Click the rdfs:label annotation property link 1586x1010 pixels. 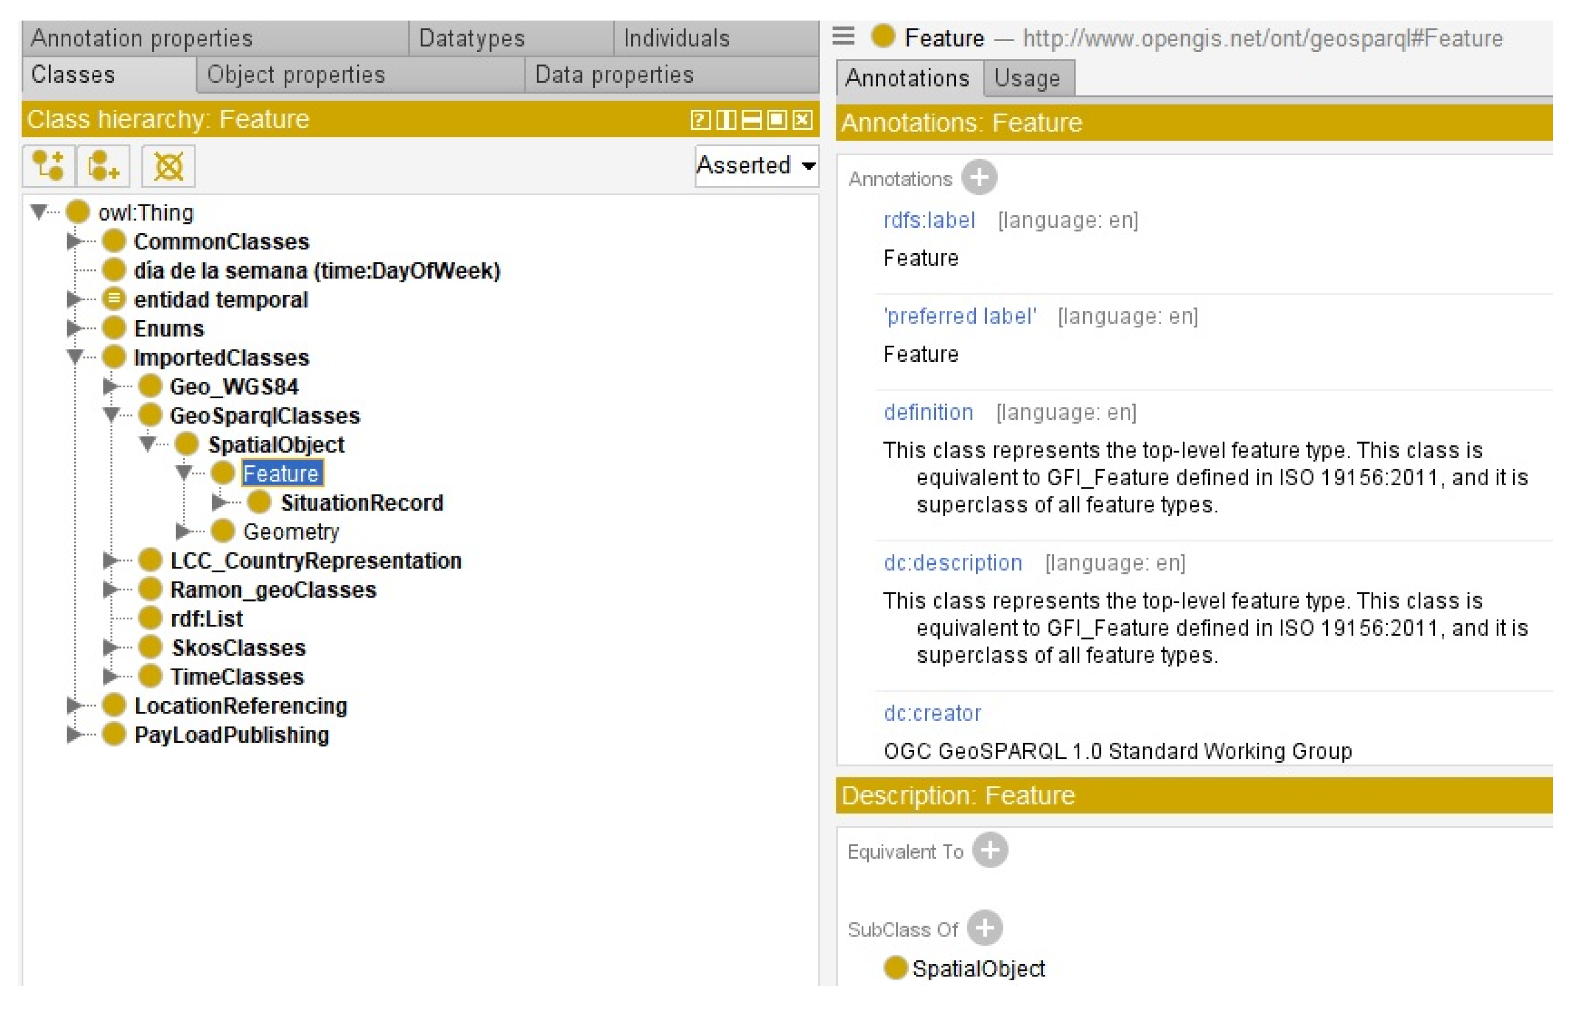pyautogui.click(x=929, y=220)
